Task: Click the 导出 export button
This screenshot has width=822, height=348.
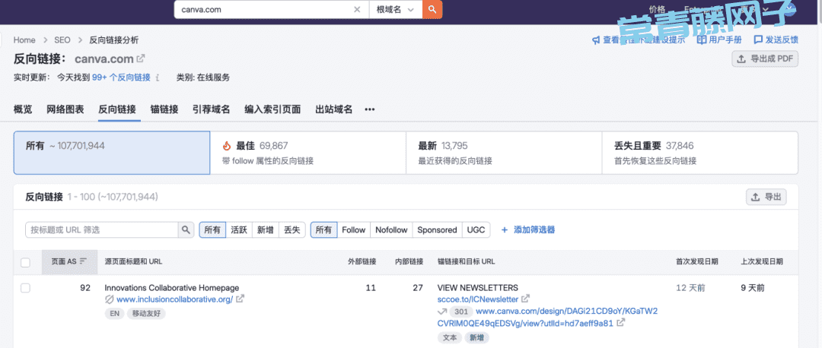Action: point(766,198)
